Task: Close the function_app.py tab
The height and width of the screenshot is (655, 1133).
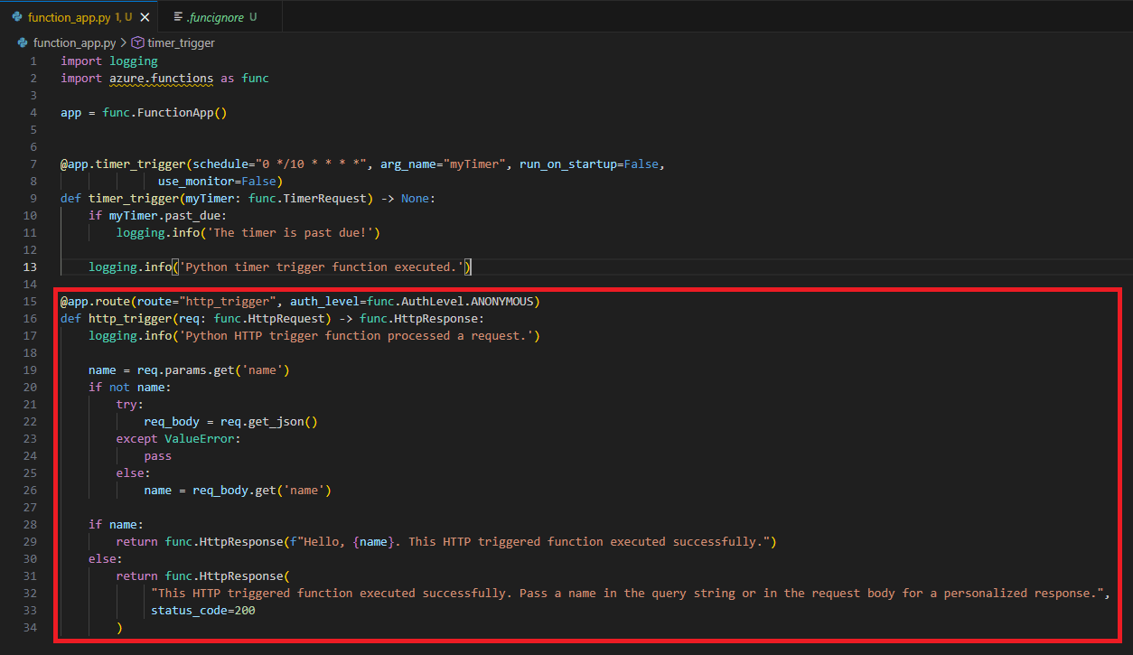Action: click(x=145, y=17)
